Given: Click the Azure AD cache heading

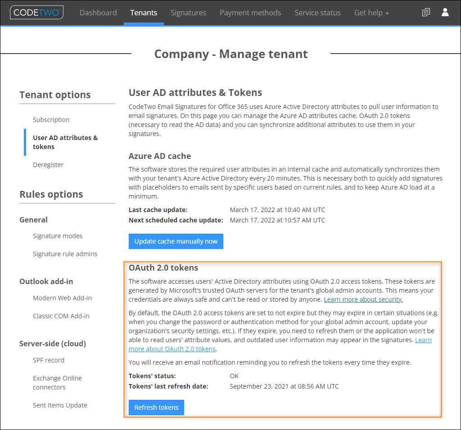Looking at the screenshot, I should [160, 156].
